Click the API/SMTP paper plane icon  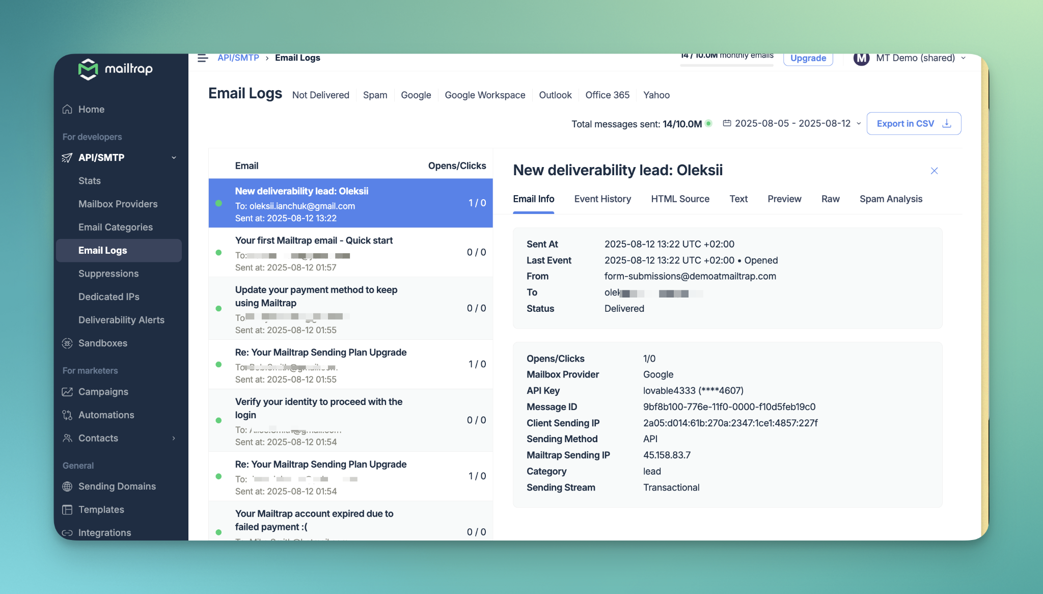pyautogui.click(x=67, y=158)
